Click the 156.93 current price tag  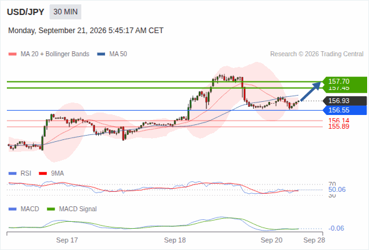[x=345, y=101]
